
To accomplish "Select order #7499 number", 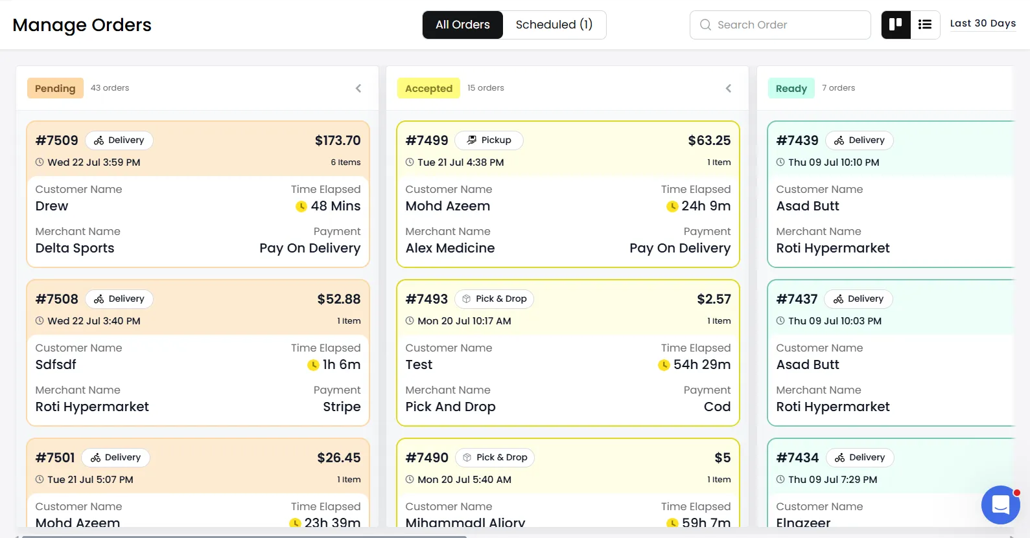I will pos(427,140).
